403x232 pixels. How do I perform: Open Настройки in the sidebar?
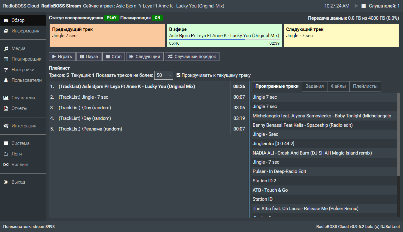pos(23,70)
